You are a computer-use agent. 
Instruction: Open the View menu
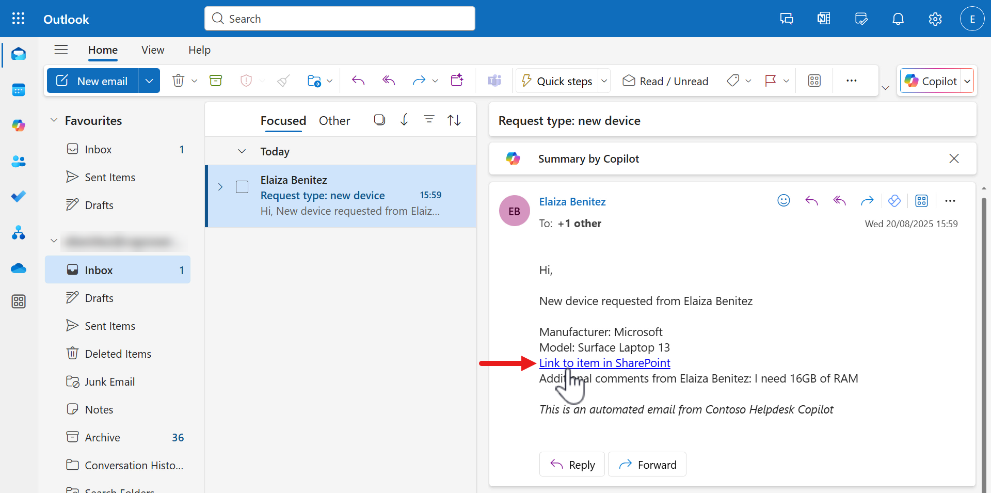coord(152,50)
